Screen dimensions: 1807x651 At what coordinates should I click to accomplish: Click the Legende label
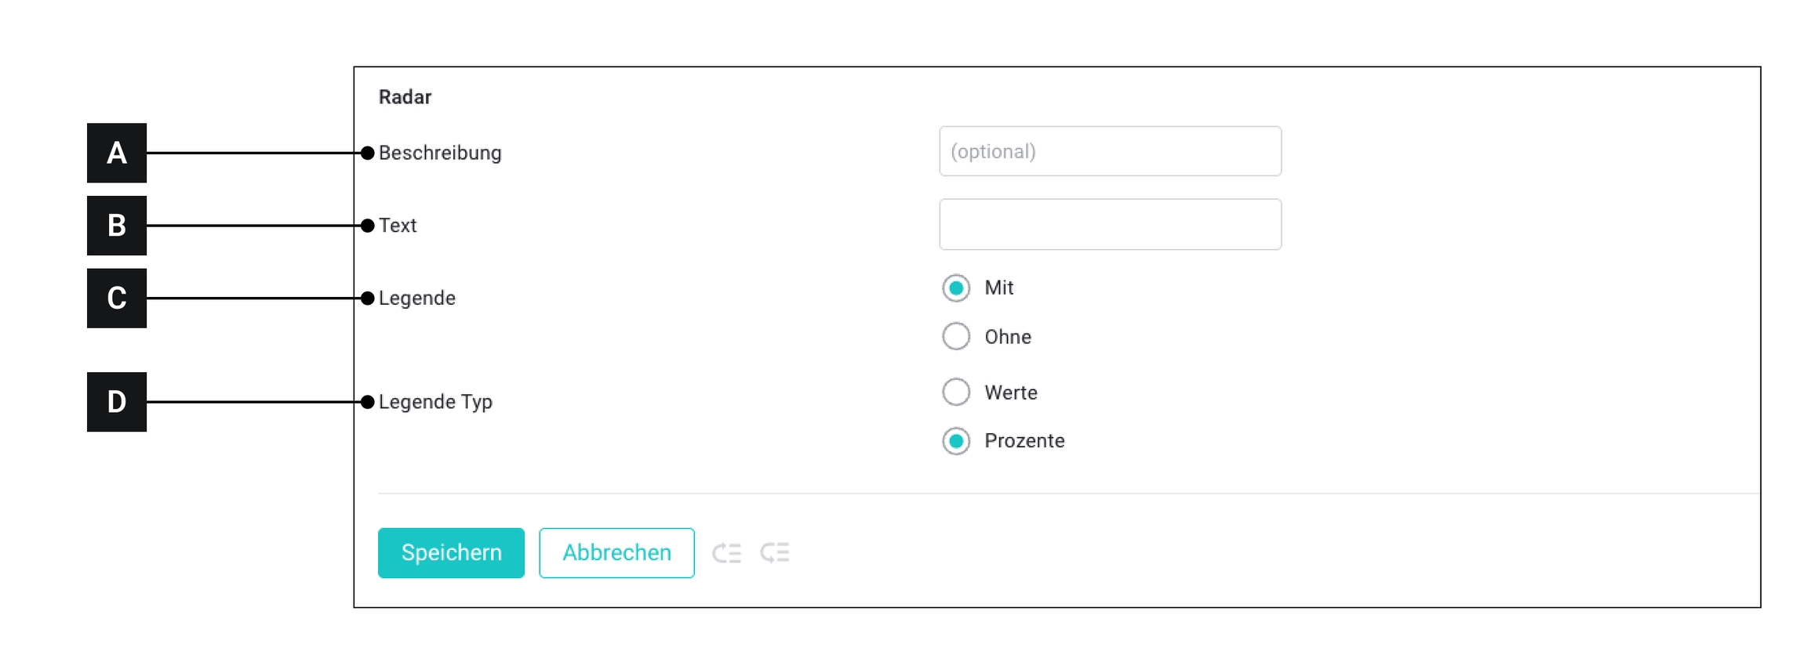tap(416, 298)
